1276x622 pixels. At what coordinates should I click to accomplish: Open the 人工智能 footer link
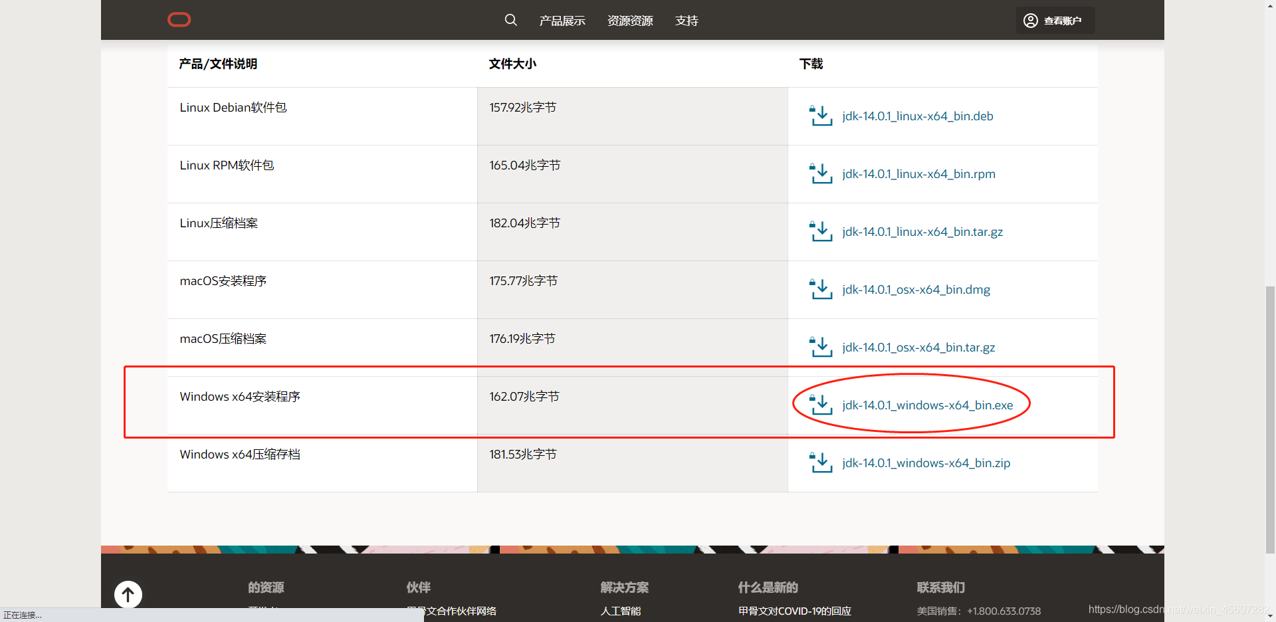click(621, 611)
